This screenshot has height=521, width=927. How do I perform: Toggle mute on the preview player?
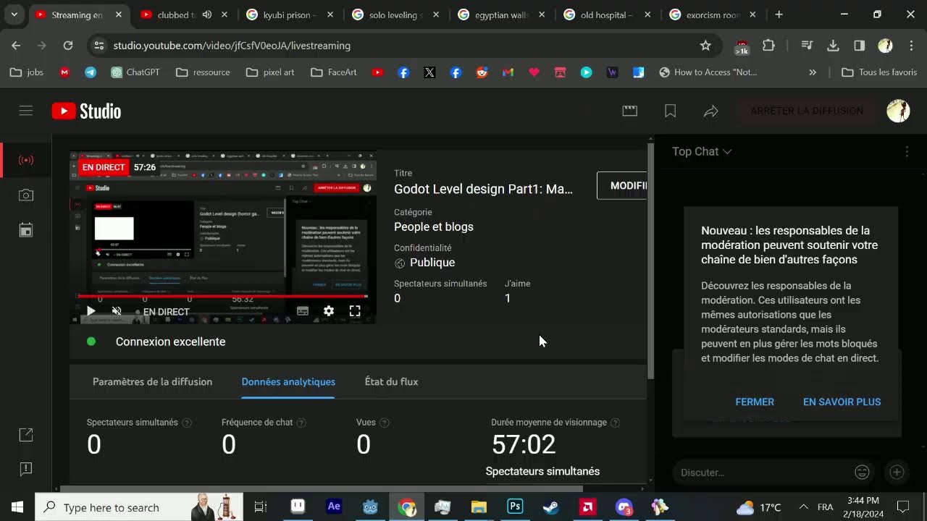click(117, 311)
